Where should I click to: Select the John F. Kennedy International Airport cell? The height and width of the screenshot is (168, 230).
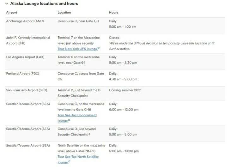point(28,40)
